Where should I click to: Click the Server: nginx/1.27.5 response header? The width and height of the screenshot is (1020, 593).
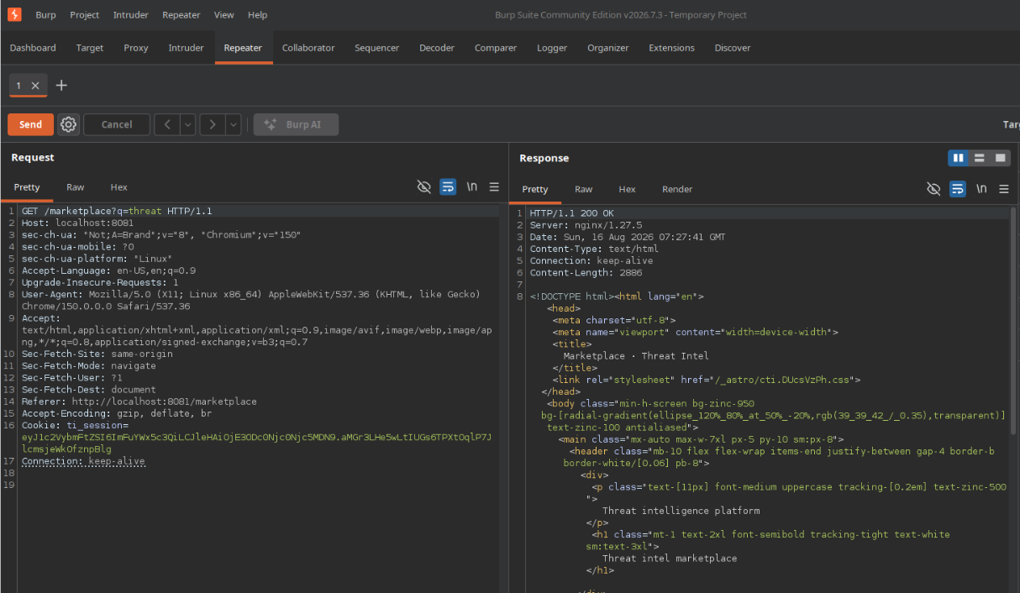click(x=586, y=225)
